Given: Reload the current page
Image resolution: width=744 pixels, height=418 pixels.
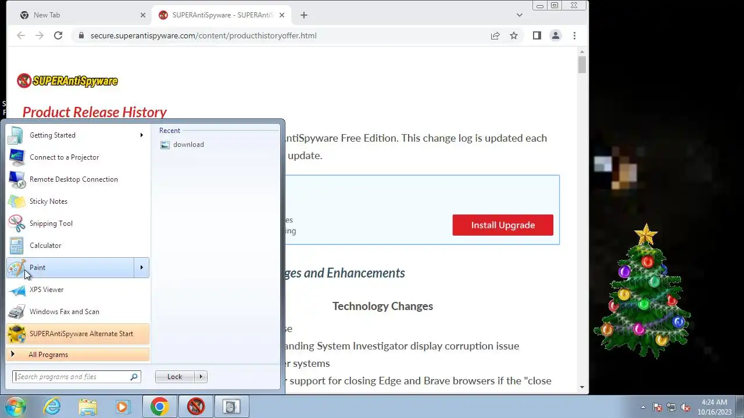Looking at the screenshot, I should point(58,35).
